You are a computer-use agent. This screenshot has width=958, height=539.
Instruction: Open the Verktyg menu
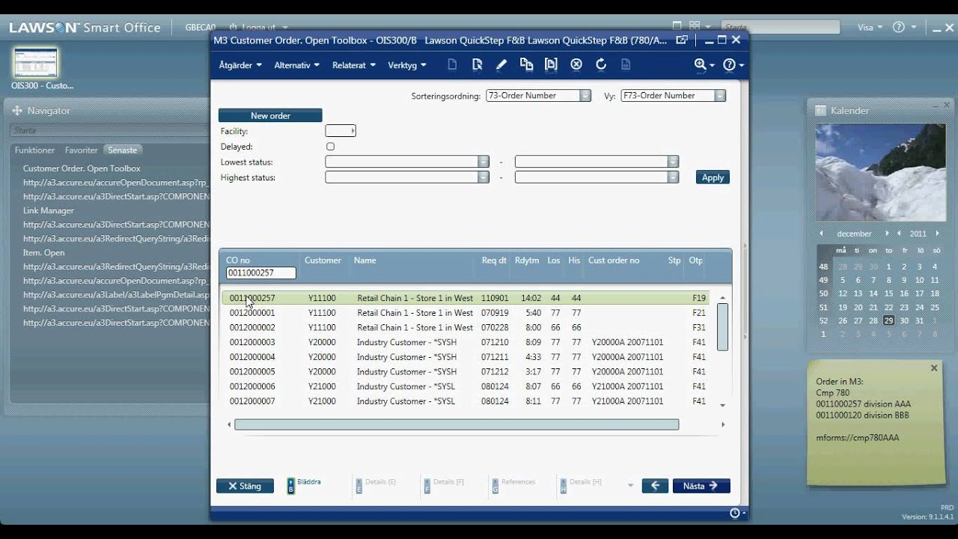click(407, 65)
